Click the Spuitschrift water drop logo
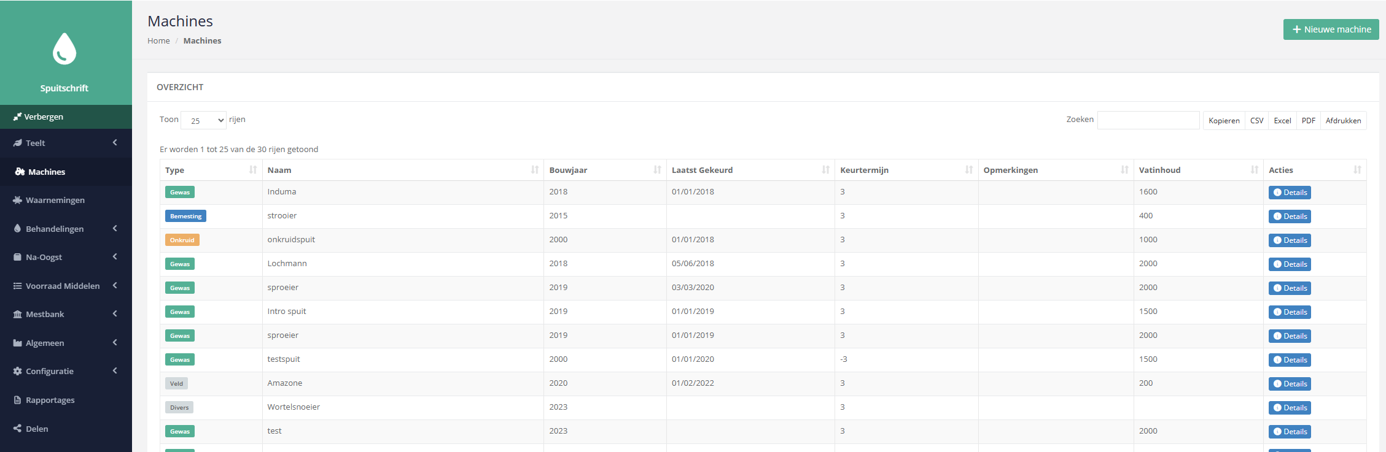The image size is (1386, 452). tap(64, 49)
